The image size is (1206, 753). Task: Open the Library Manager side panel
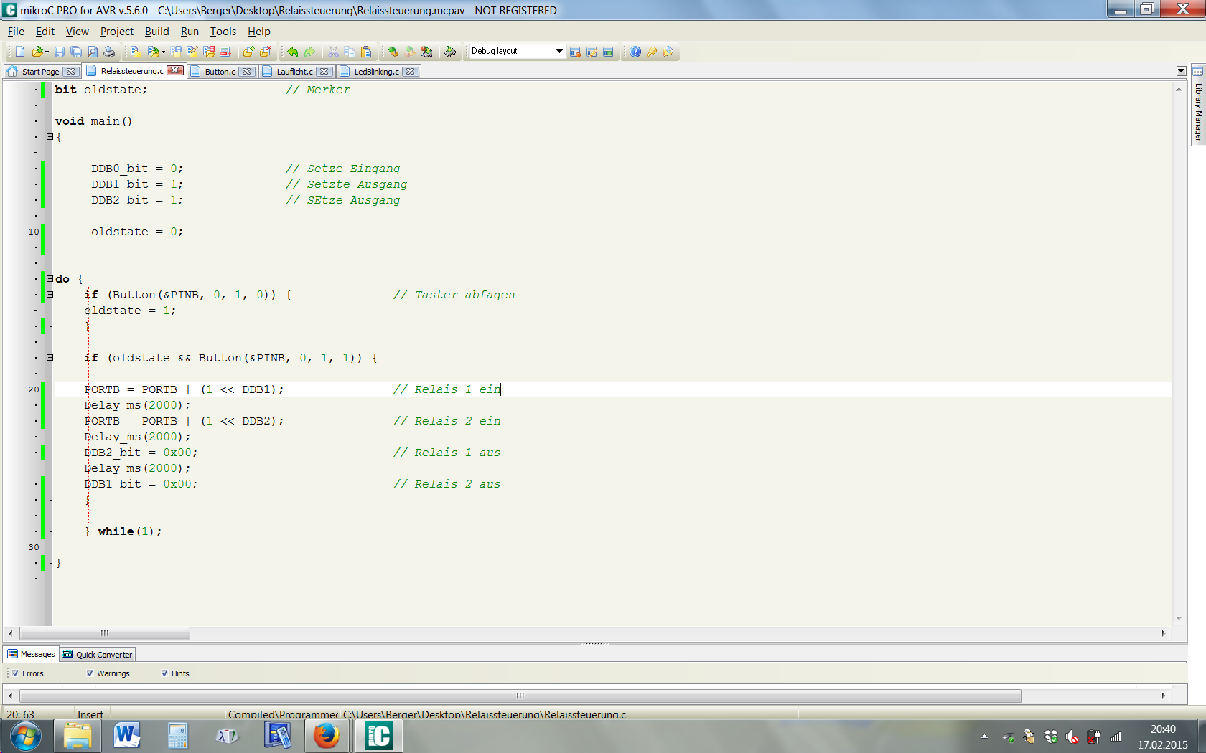point(1197,106)
